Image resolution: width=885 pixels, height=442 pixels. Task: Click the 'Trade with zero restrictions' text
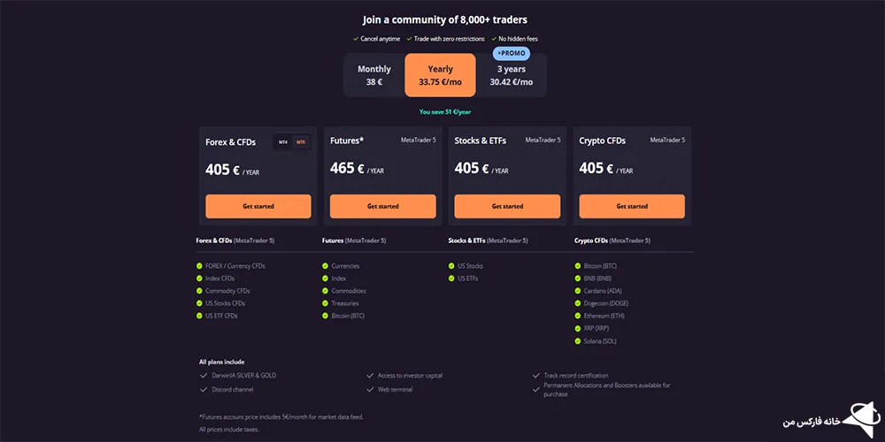coord(450,39)
